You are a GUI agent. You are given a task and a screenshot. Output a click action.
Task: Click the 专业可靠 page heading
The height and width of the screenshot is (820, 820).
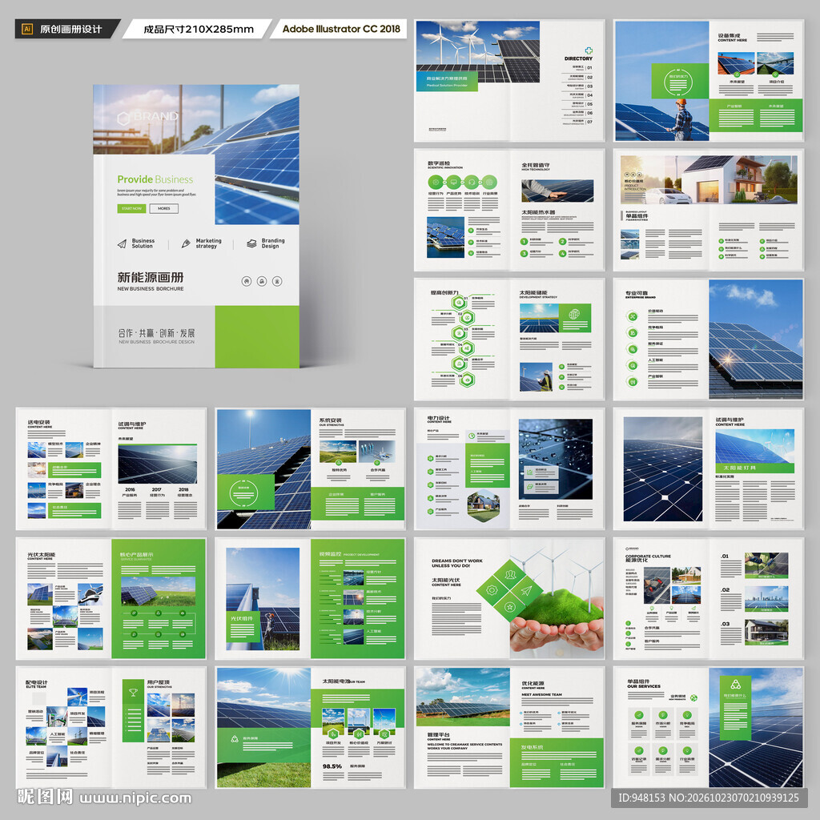click(x=637, y=293)
